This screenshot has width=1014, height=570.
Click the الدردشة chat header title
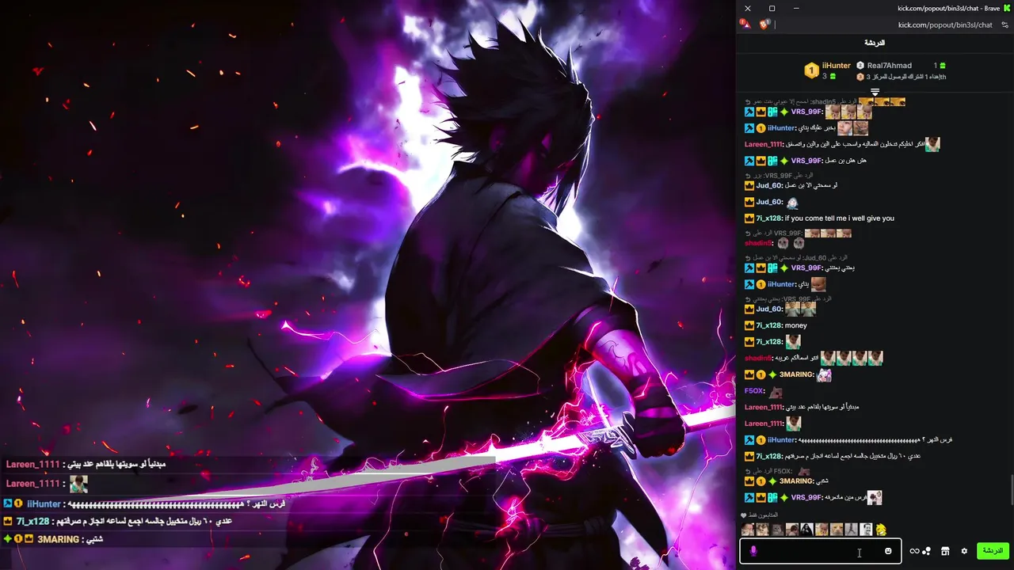pyautogui.click(x=875, y=43)
